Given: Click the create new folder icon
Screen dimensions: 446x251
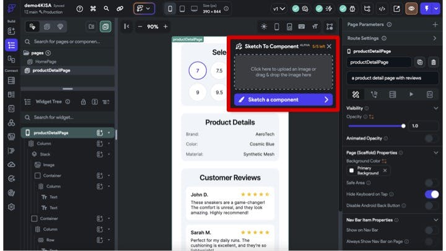Looking at the screenshot, I should click(x=91, y=27).
